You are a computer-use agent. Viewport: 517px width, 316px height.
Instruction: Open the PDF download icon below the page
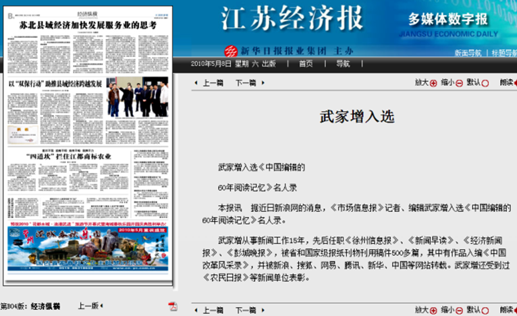tap(173, 307)
